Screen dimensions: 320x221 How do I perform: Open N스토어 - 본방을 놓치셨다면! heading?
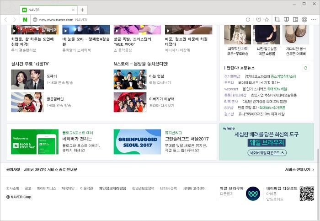(x=141, y=64)
